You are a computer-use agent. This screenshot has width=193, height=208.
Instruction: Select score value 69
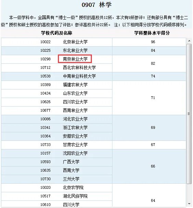click(x=153, y=127)
